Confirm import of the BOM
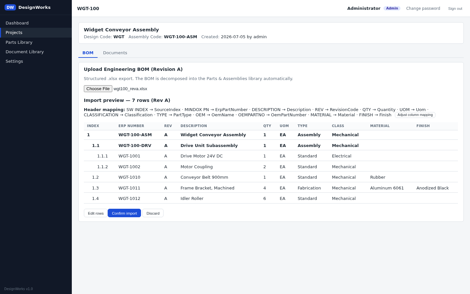The width and height of the screenshot is (470, 294). pos(124,213)
